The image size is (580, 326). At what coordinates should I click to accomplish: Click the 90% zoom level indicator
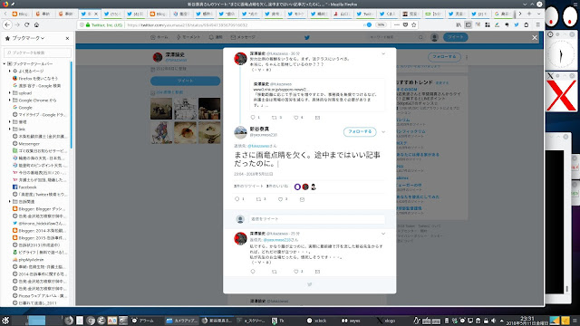381,24
